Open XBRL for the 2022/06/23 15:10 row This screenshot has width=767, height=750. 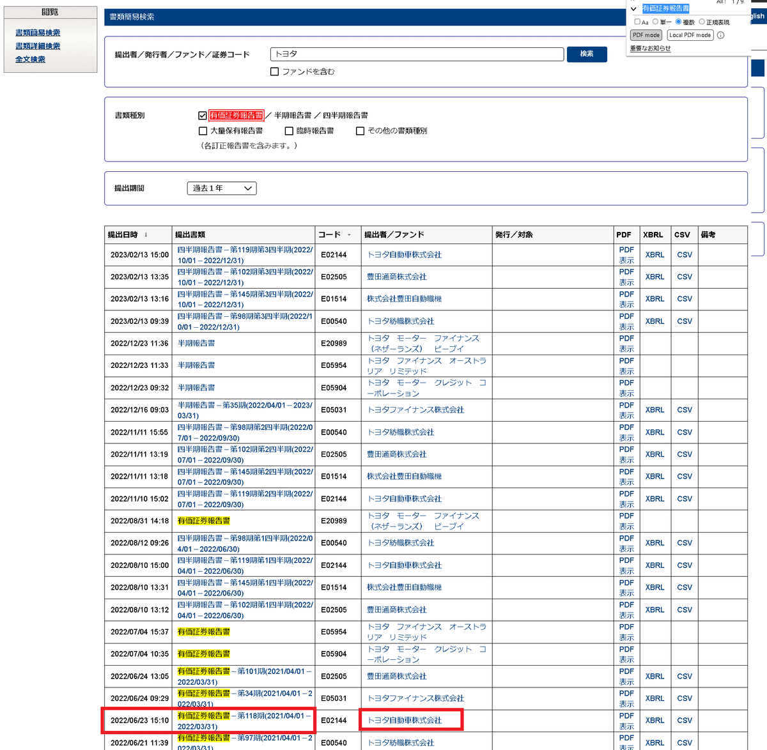655,721
